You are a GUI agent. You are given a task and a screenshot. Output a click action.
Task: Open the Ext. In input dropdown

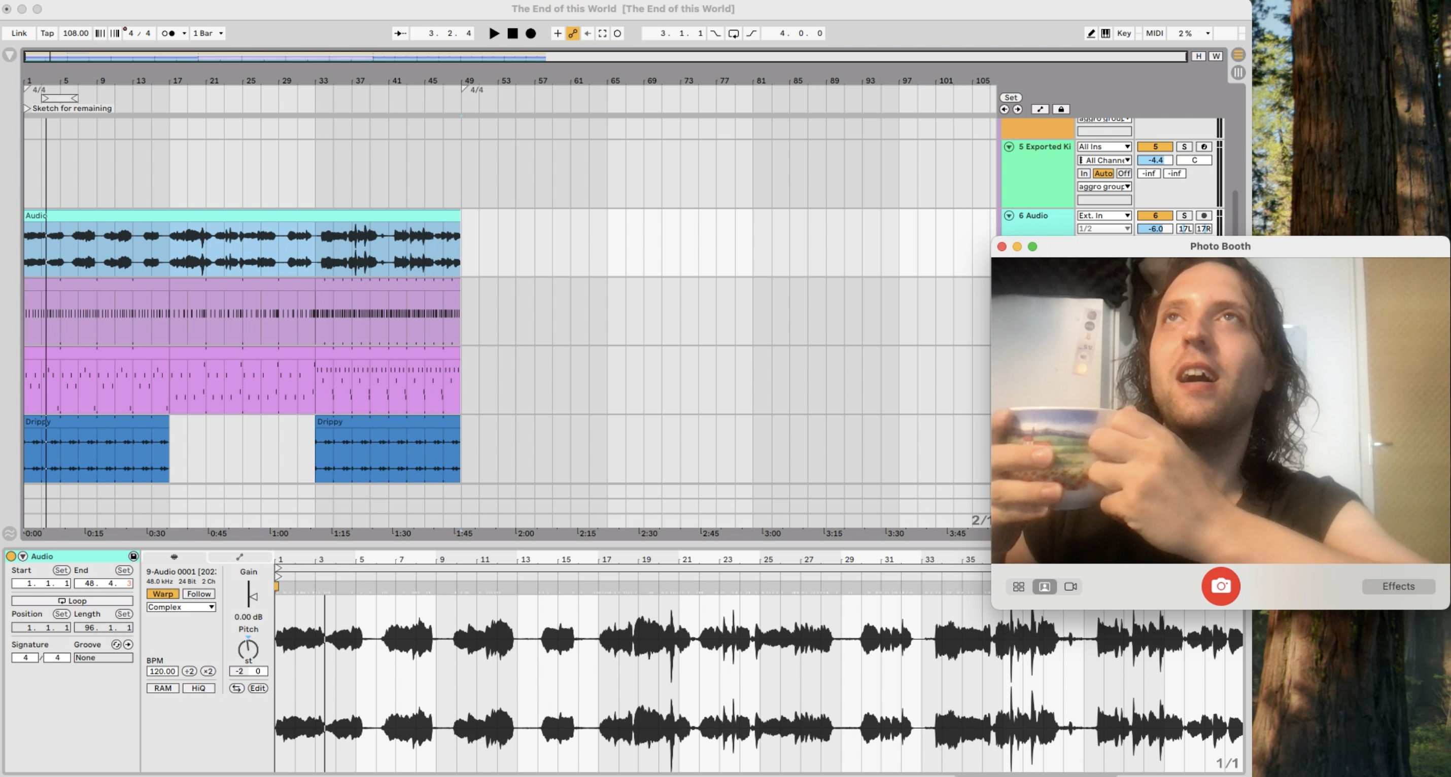(x=1104, y=216)
